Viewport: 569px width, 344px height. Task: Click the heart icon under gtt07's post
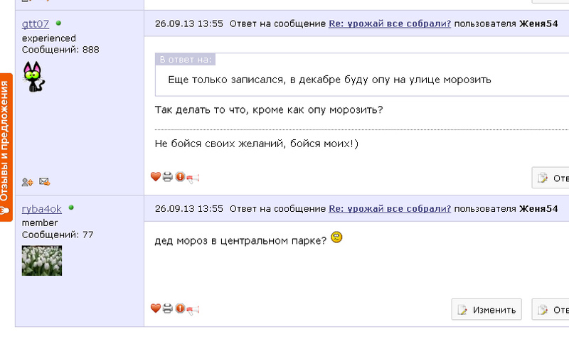point(155,177)
